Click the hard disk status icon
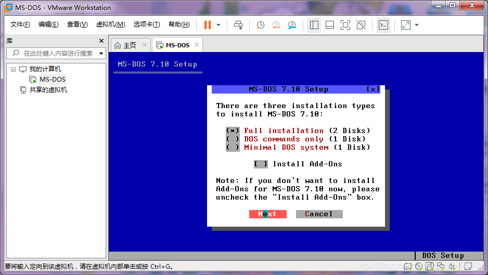488x275 pixels. coord(408,266)
